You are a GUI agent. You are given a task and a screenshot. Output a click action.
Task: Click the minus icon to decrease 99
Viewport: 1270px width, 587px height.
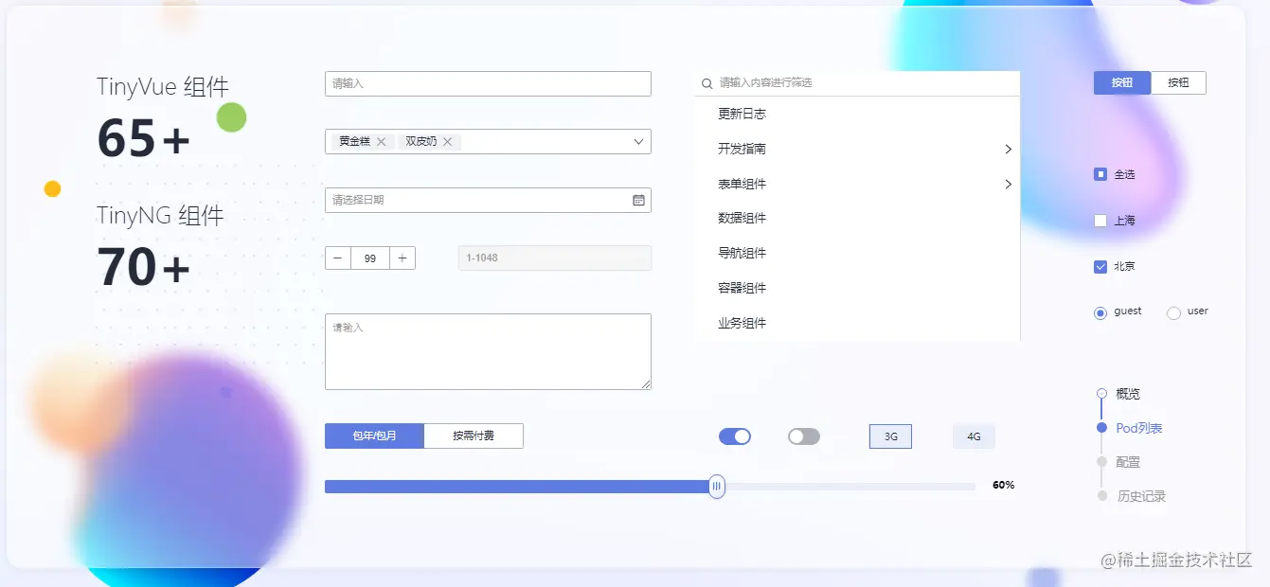click(x=338, y=257)
